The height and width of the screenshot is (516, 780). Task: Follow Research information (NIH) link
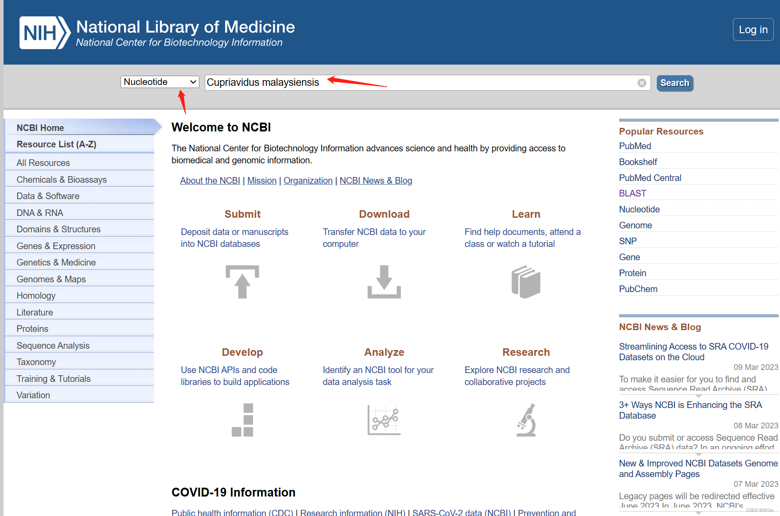[353, 512]
